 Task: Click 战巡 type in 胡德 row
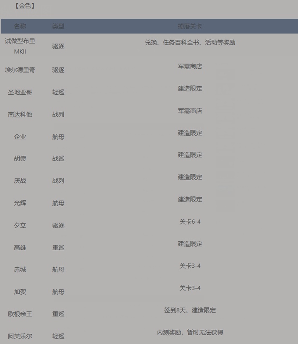click(x=58, y=158)
